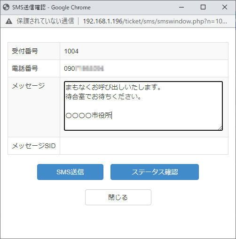The height and width of the screenshot is (239, 236).
Task: Click the globe icon in title bar
Action: pos(6,7)
